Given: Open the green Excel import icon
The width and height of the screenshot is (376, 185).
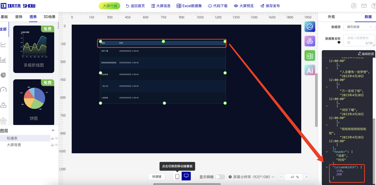Looking at the screenshot, I should click(310, 56).
